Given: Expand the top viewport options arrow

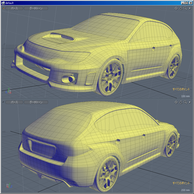Looking at the screenshot, I should tap(190, 9).
